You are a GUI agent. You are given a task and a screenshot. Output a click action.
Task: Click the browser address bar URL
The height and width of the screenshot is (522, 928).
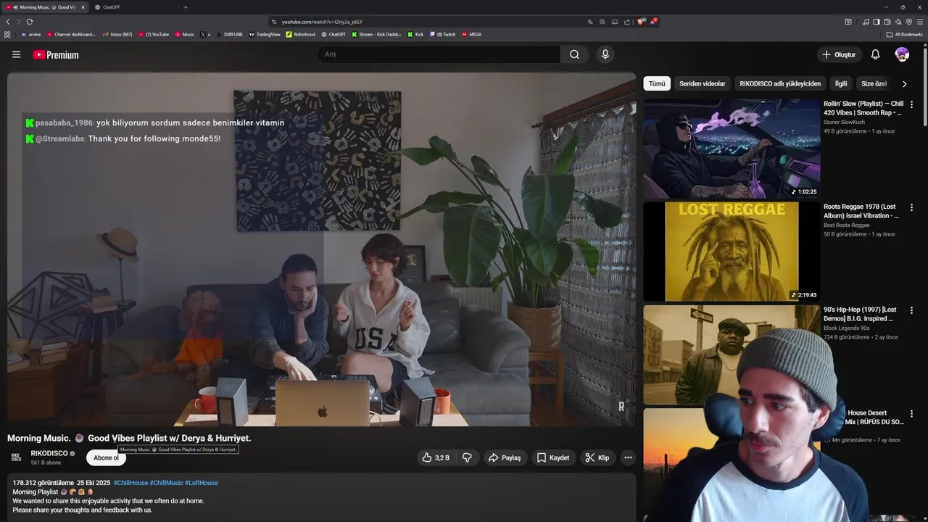(x=322, y=22)
